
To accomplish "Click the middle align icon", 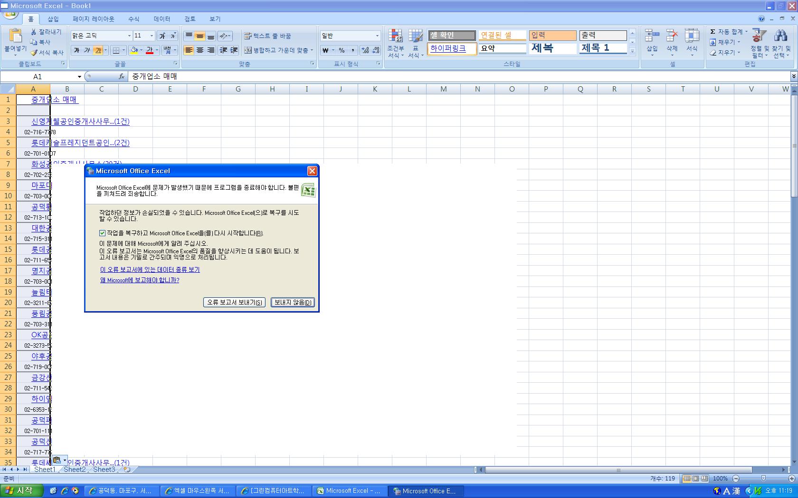I will click(x=200, y=36).
